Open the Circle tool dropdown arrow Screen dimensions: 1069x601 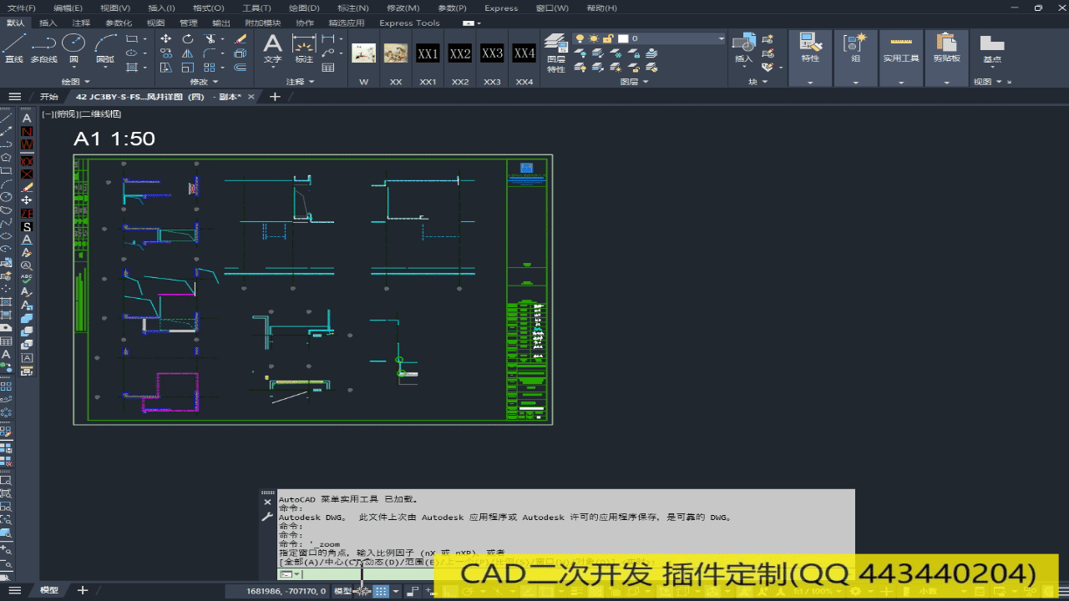click(x=73, y=68)
